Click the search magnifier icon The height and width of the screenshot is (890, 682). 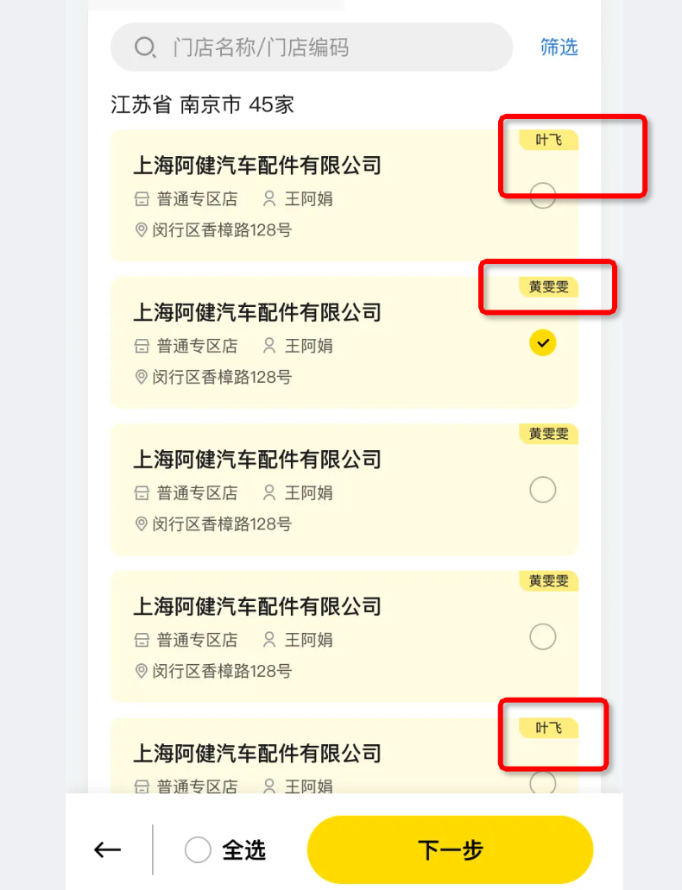click(x=145, y=47)
